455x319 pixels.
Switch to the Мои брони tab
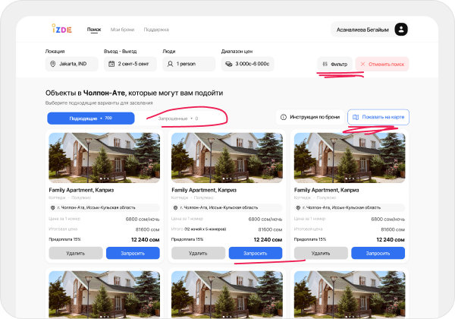(121, 30)
